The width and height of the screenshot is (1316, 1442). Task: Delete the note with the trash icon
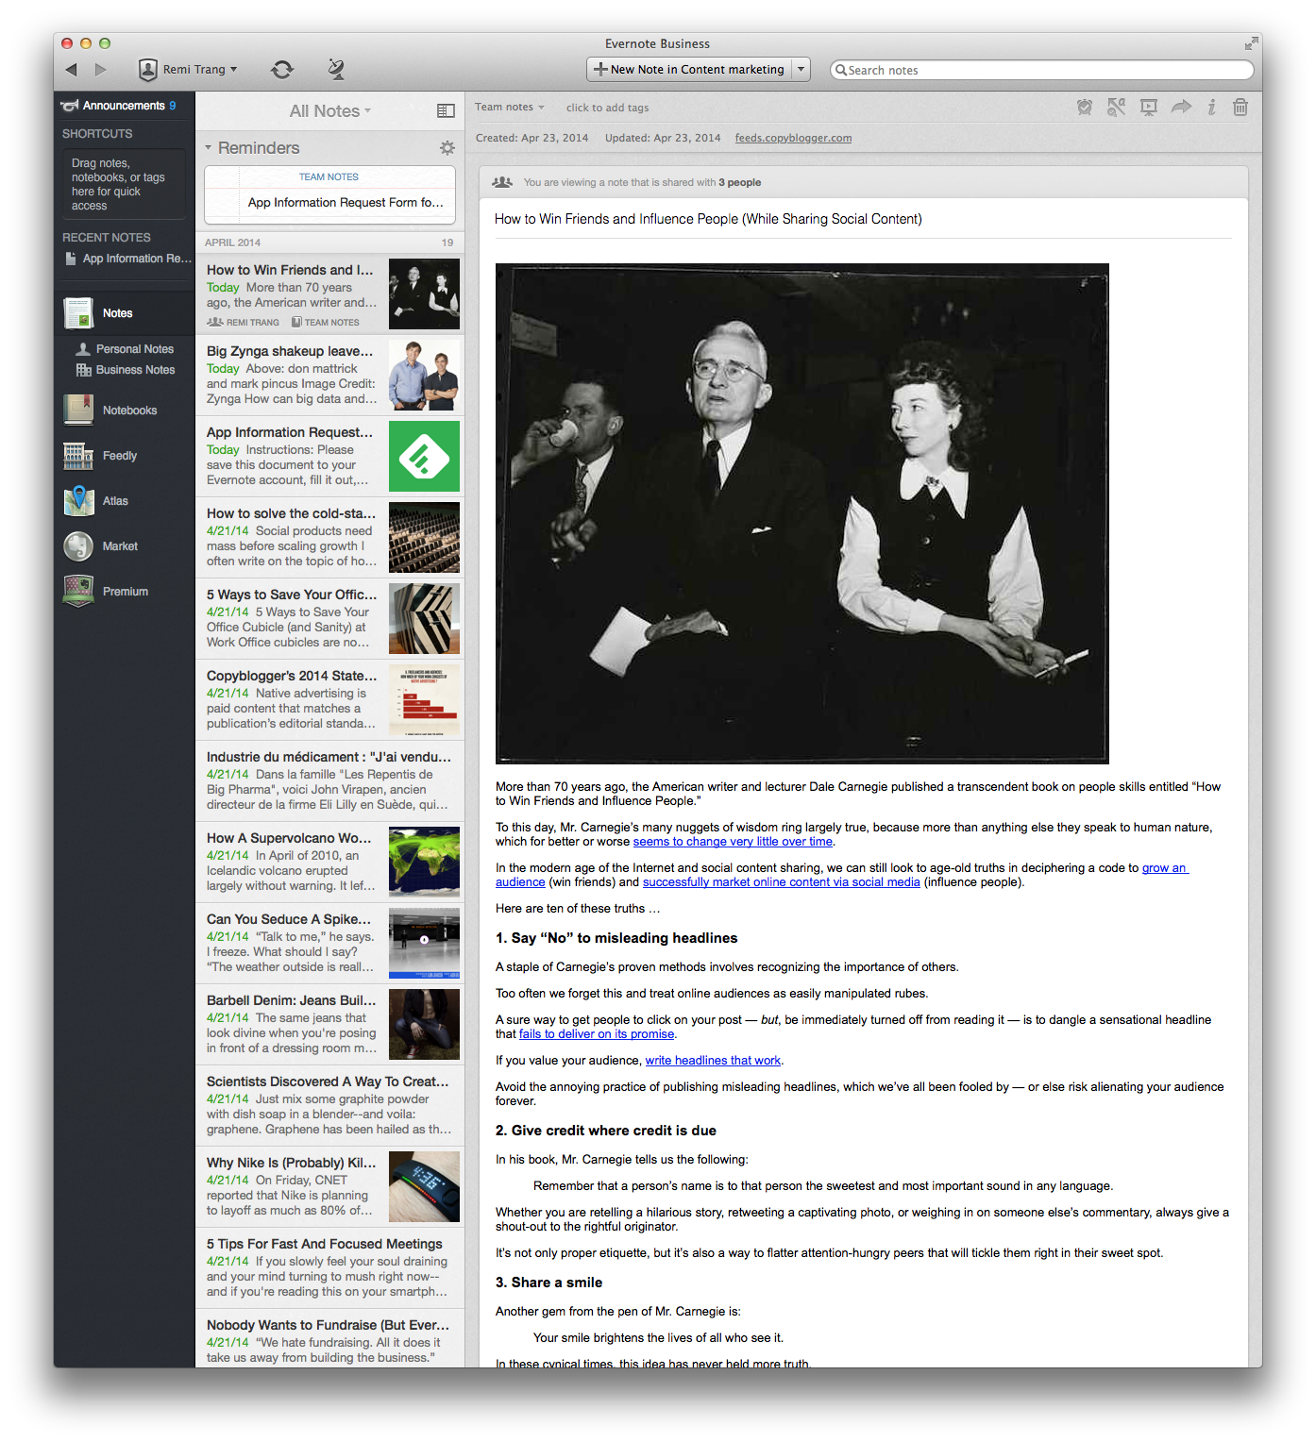tap(1240, 108)
